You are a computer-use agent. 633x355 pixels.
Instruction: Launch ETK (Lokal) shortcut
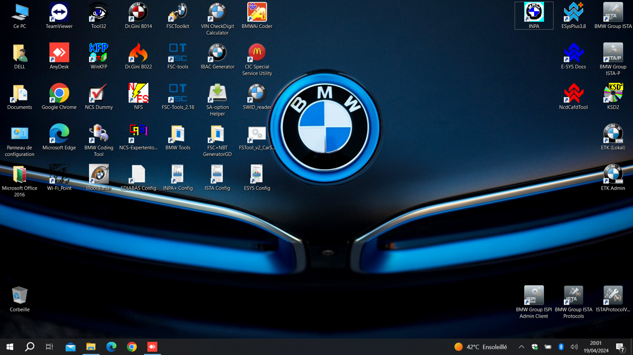[613, 137]
